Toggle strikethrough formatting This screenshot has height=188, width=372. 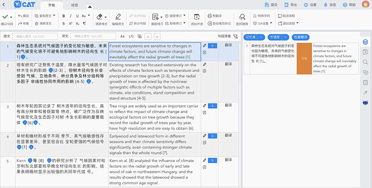[64, 23]
